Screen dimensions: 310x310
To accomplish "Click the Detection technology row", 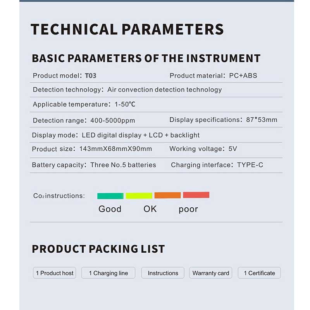I will point(127,90).
